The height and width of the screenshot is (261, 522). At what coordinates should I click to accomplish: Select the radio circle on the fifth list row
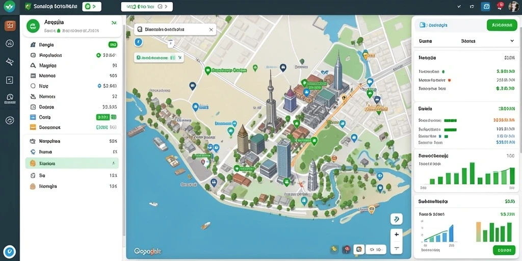click(33, 86)
